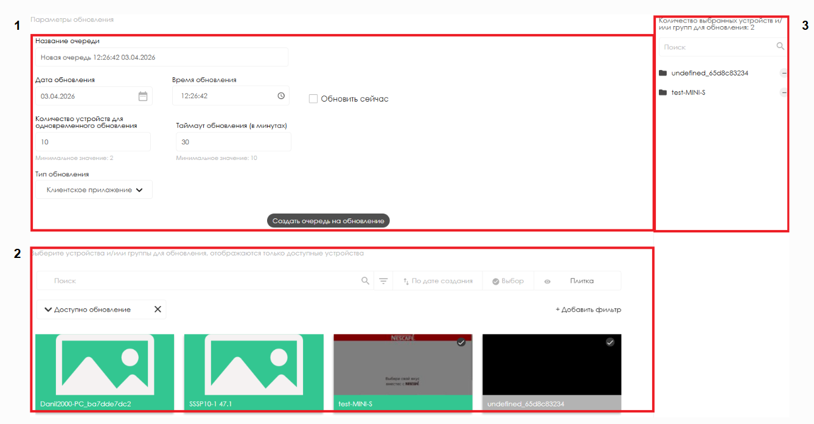Open the По дате создания sort option
The height and width of the screenshot is (424, 814).
[x=438, y=281]
